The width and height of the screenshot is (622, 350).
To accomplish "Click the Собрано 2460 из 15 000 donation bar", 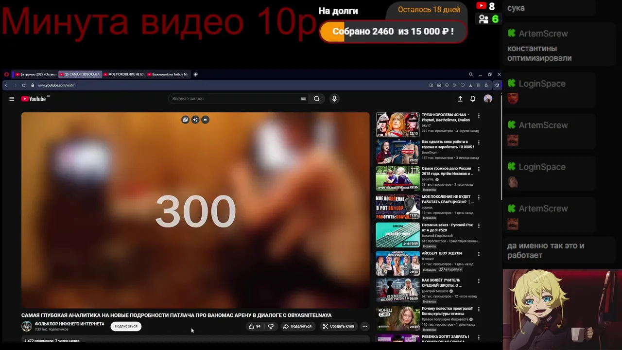I will (394, 32).
